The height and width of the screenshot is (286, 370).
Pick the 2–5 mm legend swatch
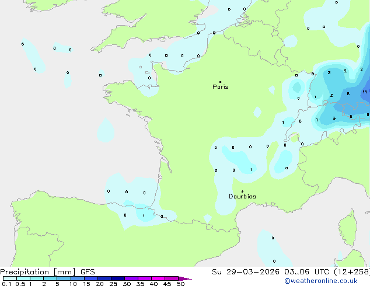pos(50,278)
